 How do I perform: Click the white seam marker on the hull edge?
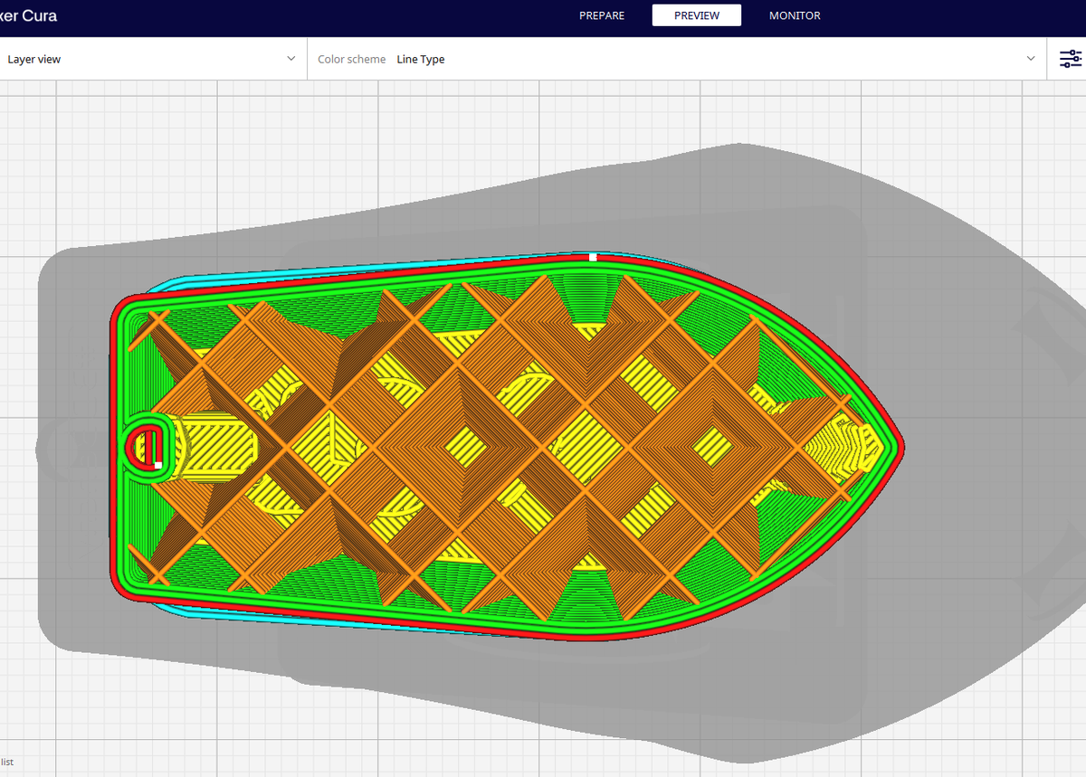[x=594, y=257]
